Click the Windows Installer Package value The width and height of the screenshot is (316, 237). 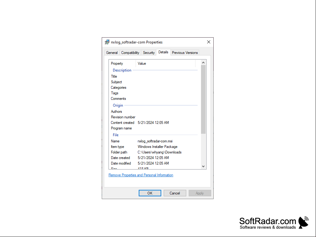pos(158,147)
